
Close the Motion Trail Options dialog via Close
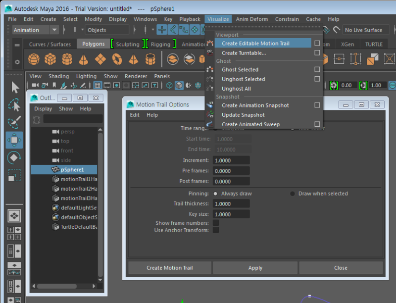click(x=341, y=268)
